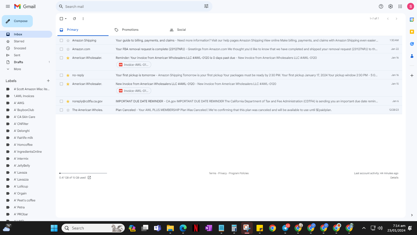Open Microsoft Edge from the taskbar
417x235 pixels.
[x=183, y=228]
